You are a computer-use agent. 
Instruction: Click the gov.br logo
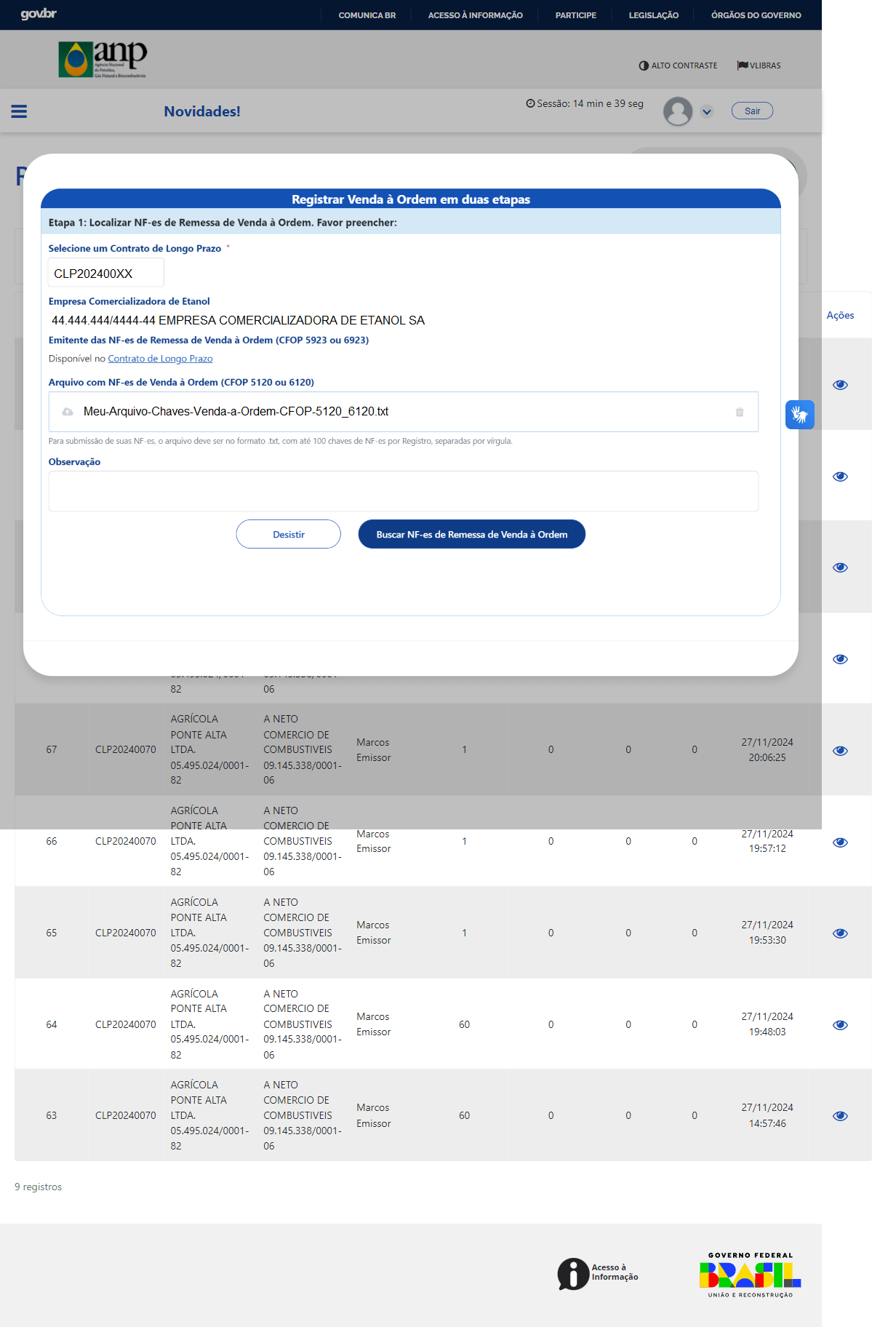39,14
